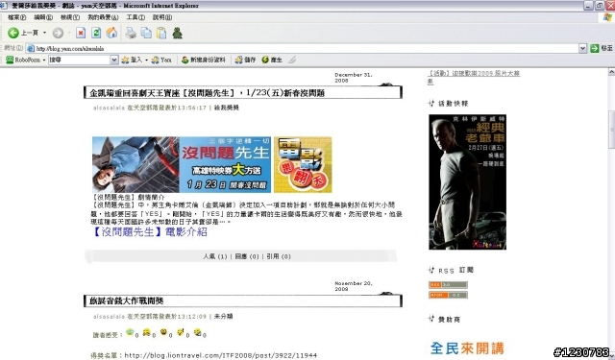The image size is (615, 360).
Task: Click the second crying reader reaction emoji
Action: pos(147,332)
